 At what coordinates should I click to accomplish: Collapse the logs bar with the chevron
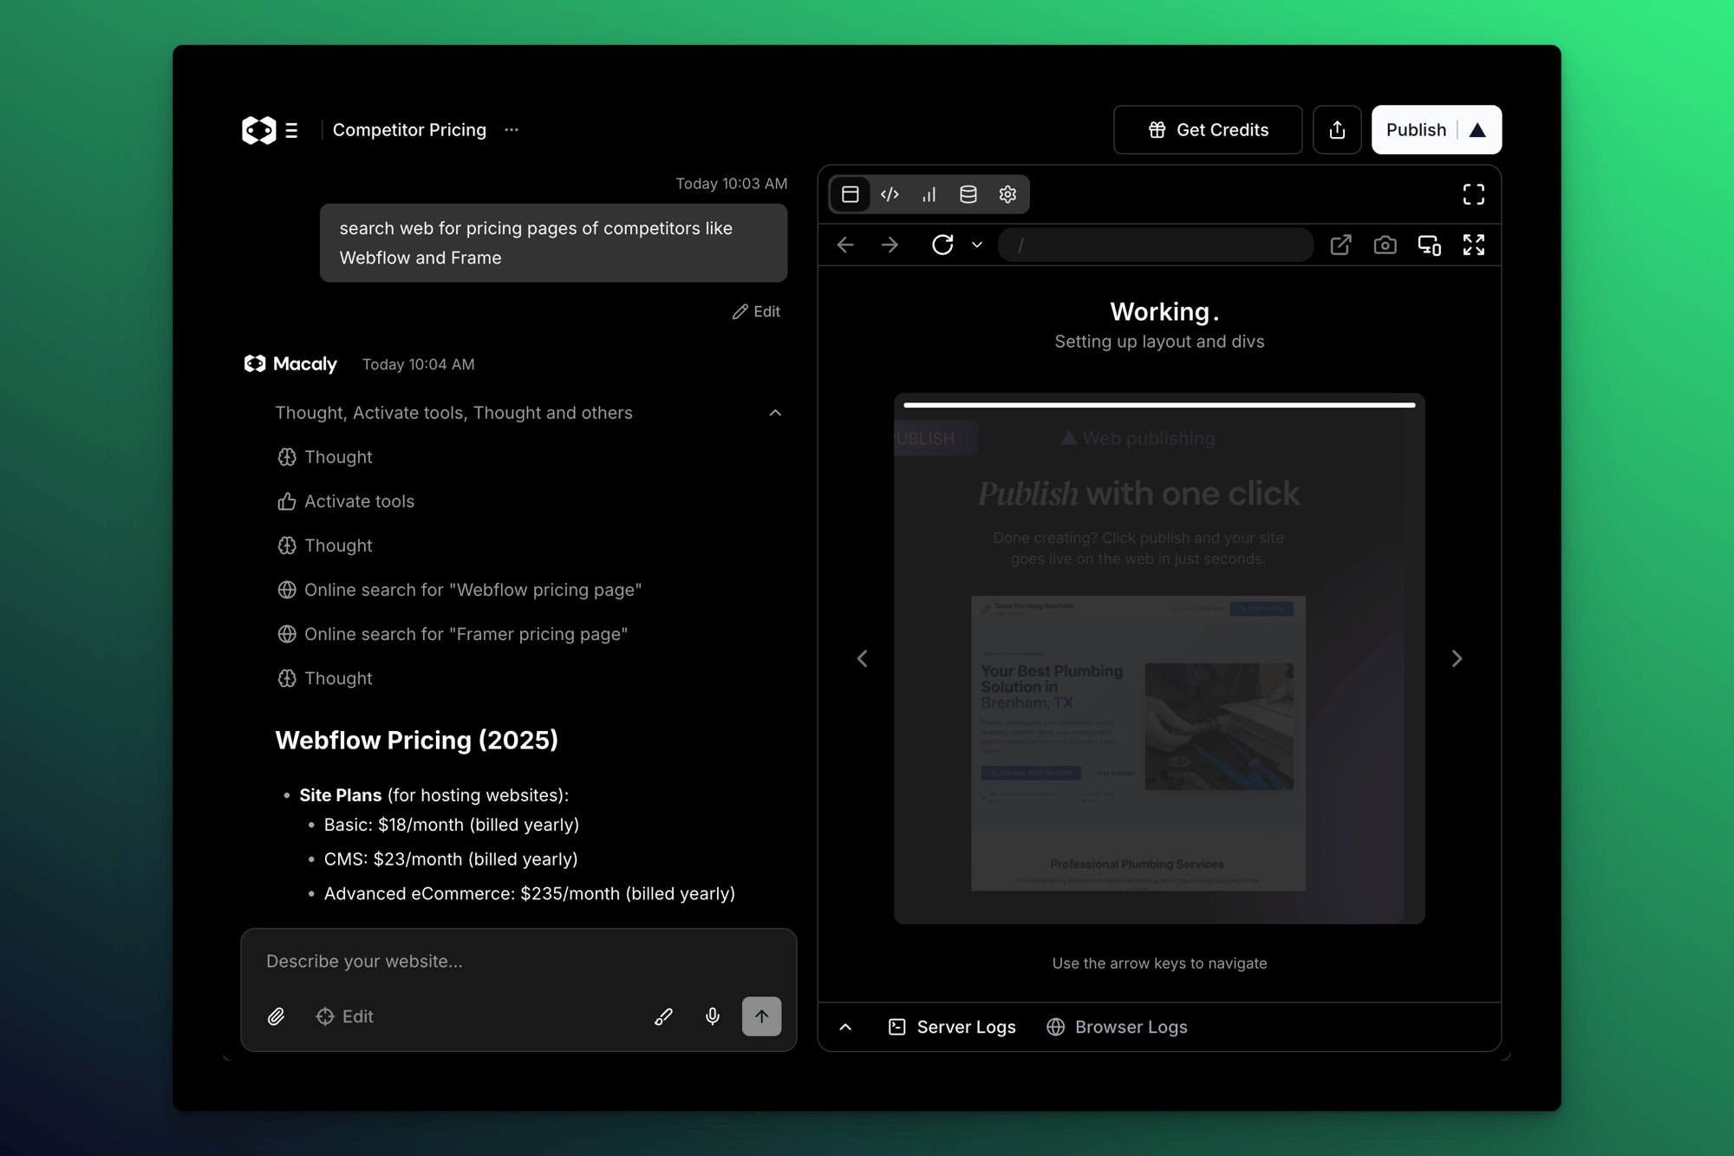click(845, 1027)
